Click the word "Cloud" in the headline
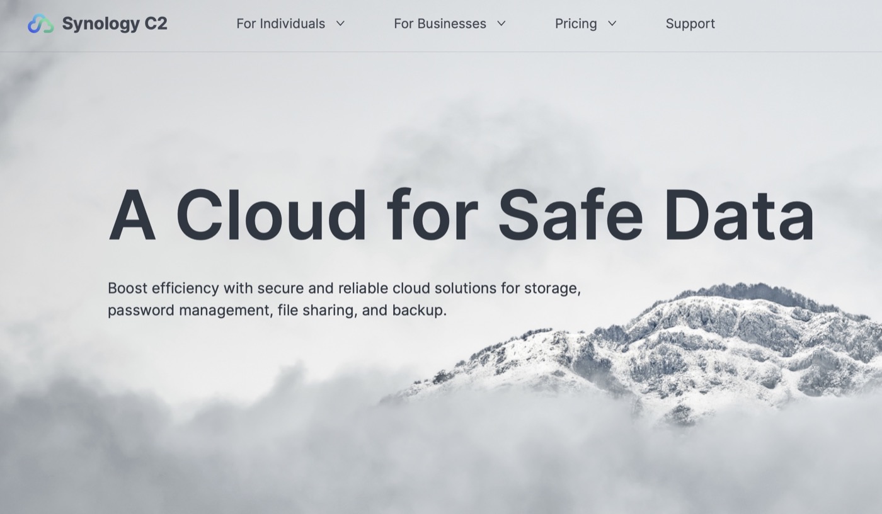Screen dimensions: 882x514 pyautogui.click(x=271, y=214)
